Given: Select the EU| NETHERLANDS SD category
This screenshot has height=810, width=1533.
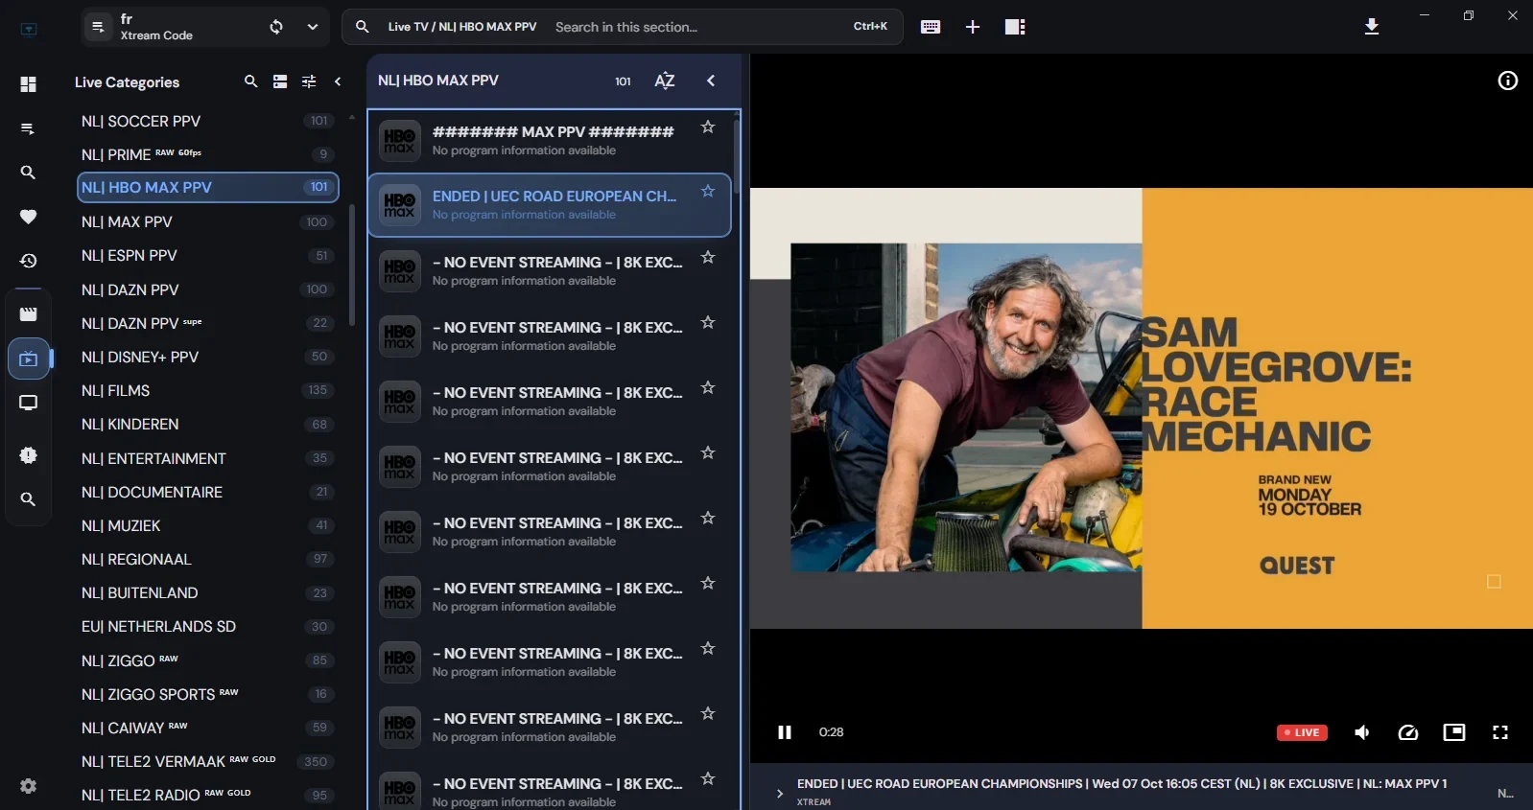Looking at the screenshot, I should (x=207, y=626).
